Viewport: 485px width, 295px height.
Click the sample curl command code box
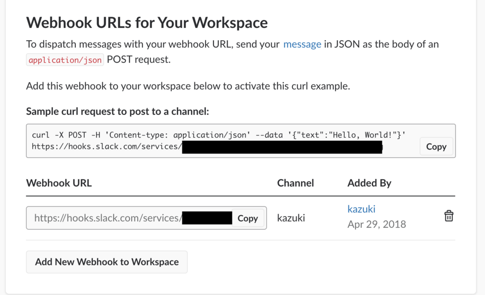(x=241, y=141)
